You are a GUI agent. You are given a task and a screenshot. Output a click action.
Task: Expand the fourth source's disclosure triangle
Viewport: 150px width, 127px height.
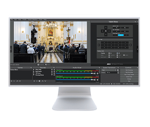click(34, 75)
